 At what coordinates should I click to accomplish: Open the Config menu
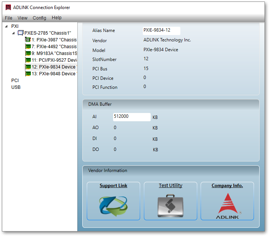pyautogui.click(x=39, y=18)
